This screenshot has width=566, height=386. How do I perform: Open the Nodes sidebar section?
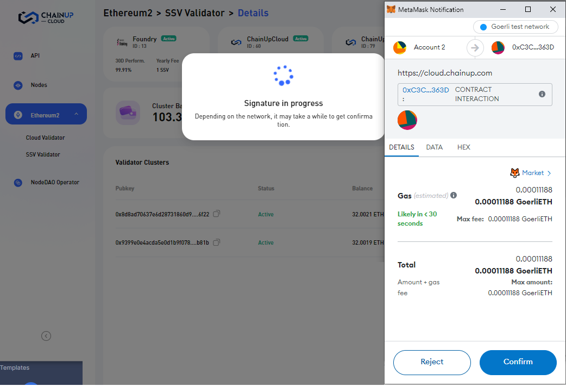[x=39, y=85]
